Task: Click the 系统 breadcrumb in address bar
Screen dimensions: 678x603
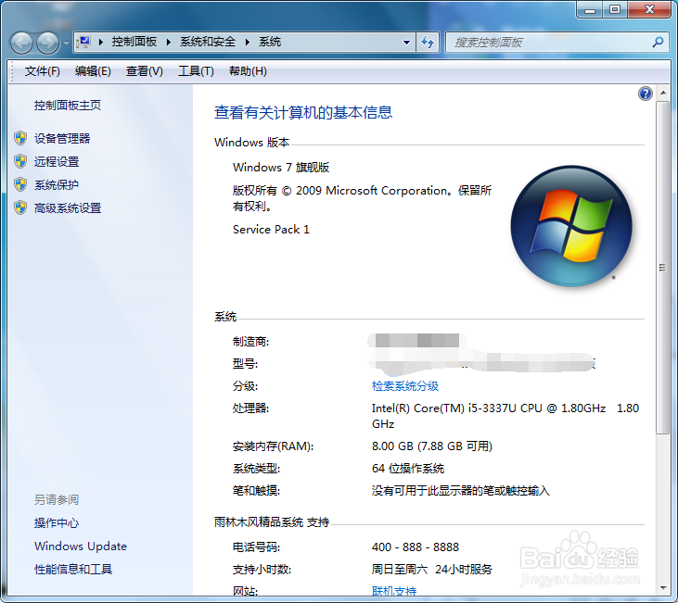Action: 270,42
